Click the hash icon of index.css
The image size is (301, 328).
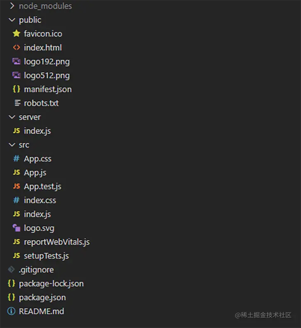pyautogui.click(x=16, y=200)
